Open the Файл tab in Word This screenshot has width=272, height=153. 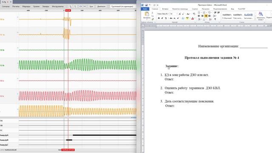click(x=145, y=9)
